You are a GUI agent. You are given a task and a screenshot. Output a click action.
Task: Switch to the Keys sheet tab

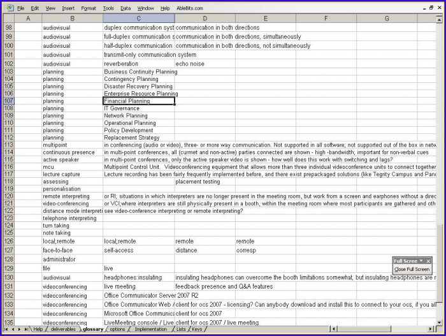click(197, 329)
